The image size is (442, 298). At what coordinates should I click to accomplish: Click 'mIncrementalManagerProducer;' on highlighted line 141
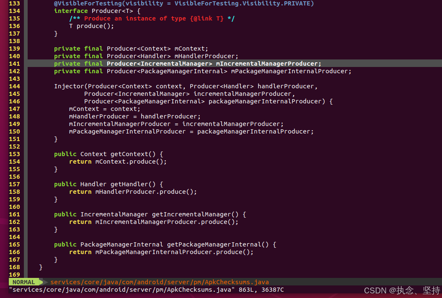click(x=269, y=64)
